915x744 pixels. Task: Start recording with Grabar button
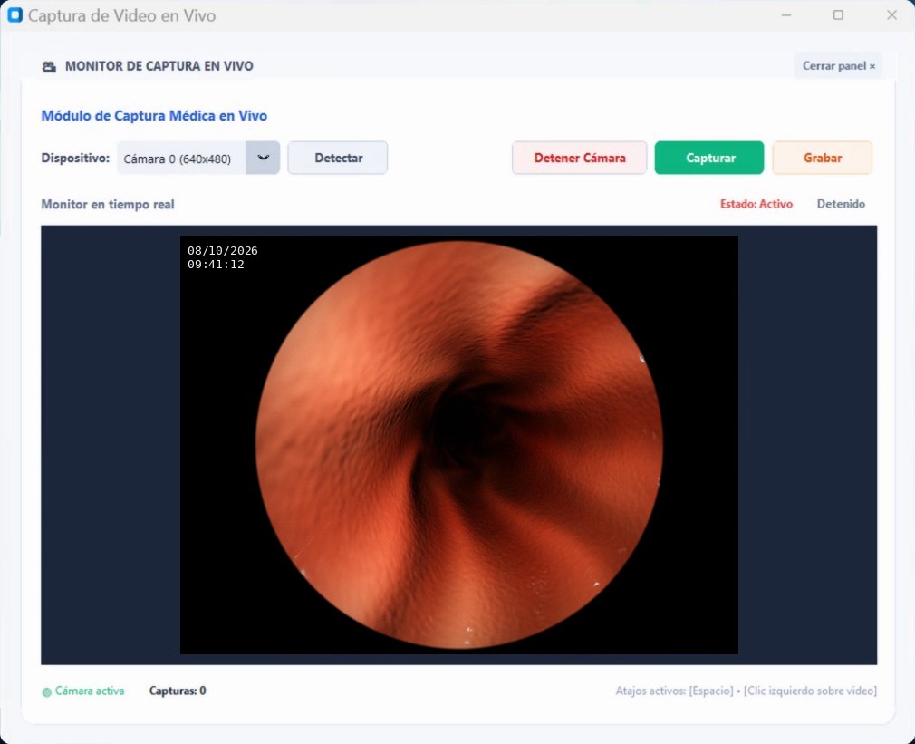click(x=823, y=158)
